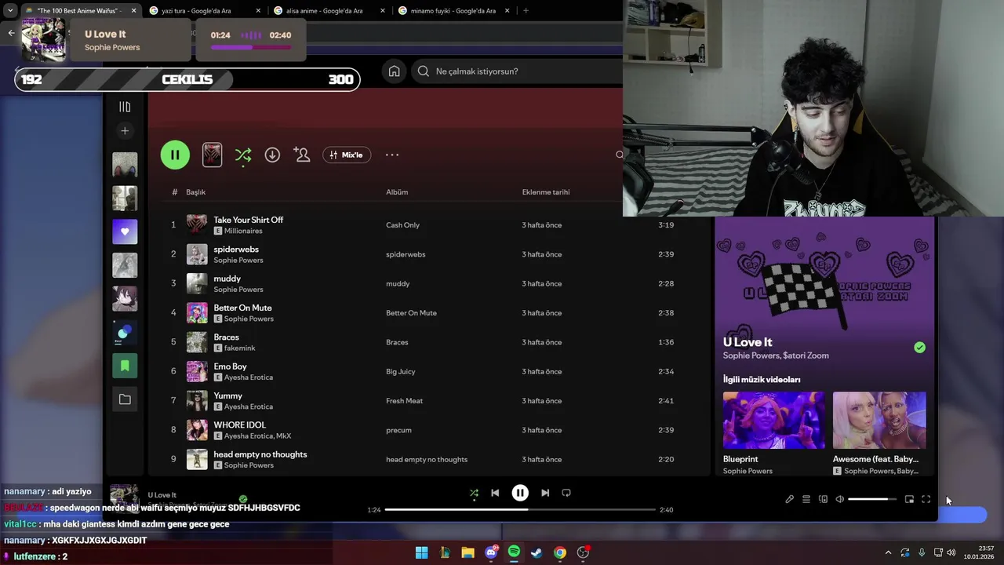Open Spotify from the Windows taskbar
1004x565 pixels.
click(514, 552)
